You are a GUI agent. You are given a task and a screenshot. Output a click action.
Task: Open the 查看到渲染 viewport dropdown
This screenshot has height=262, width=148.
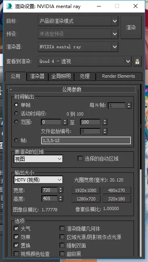(85, 61)
